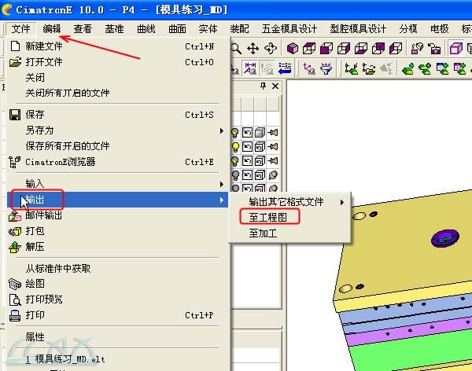This screenshot has width=472, height=371.
Task: Click the rotate-to-plane view icon
Action: pyautogui.click(x=417, y=48)
